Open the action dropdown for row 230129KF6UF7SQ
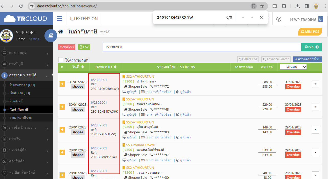This screenshot has width=328, height=179. (315, 130)
